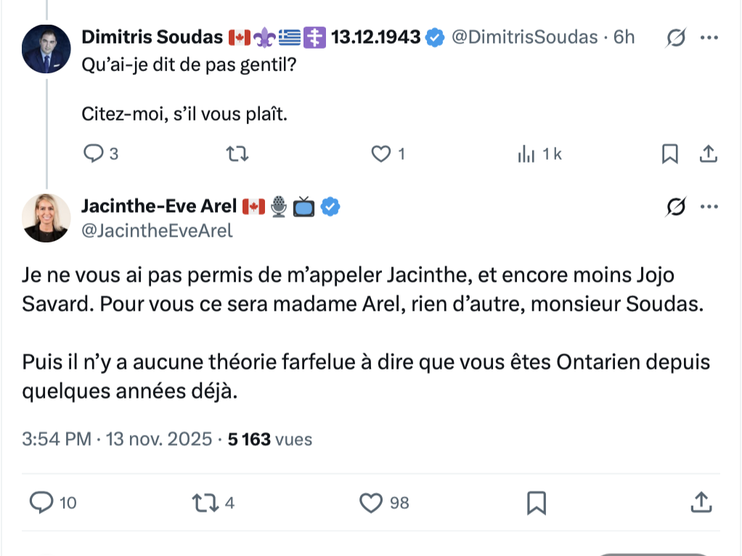Share Dimitris Soudas's tweet

tap(708, 153)
